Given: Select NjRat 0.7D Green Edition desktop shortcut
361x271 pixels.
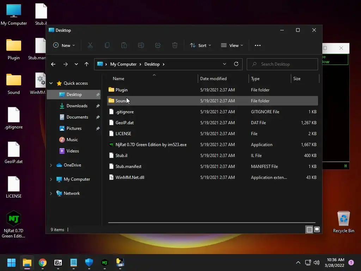Looking at the screenshot, I should 14,224.
